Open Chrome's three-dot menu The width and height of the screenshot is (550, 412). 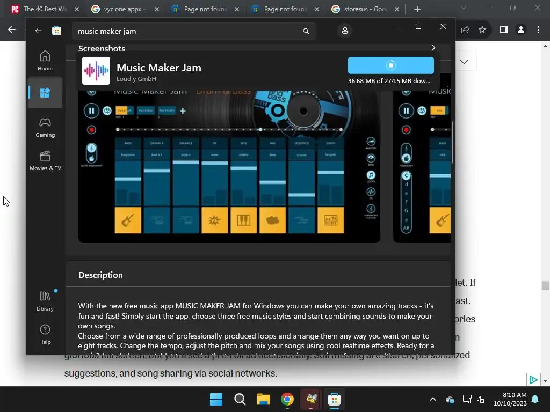tap(538, 30)
